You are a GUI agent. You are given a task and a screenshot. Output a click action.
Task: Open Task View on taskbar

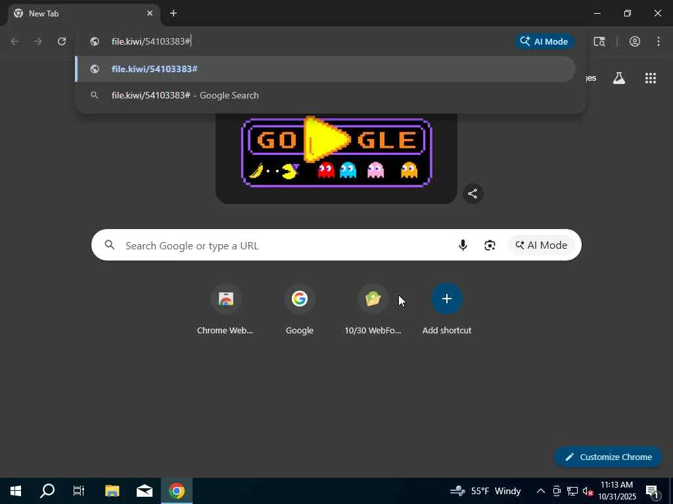coord(79,491)
